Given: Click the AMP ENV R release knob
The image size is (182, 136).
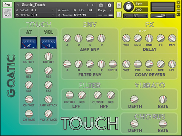Looking at the screenshot, I should [x=102, y=38].
